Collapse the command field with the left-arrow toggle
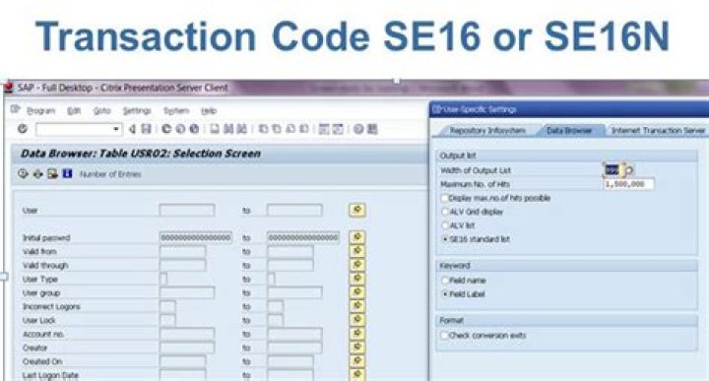709x381 pixels. (132, 129)
